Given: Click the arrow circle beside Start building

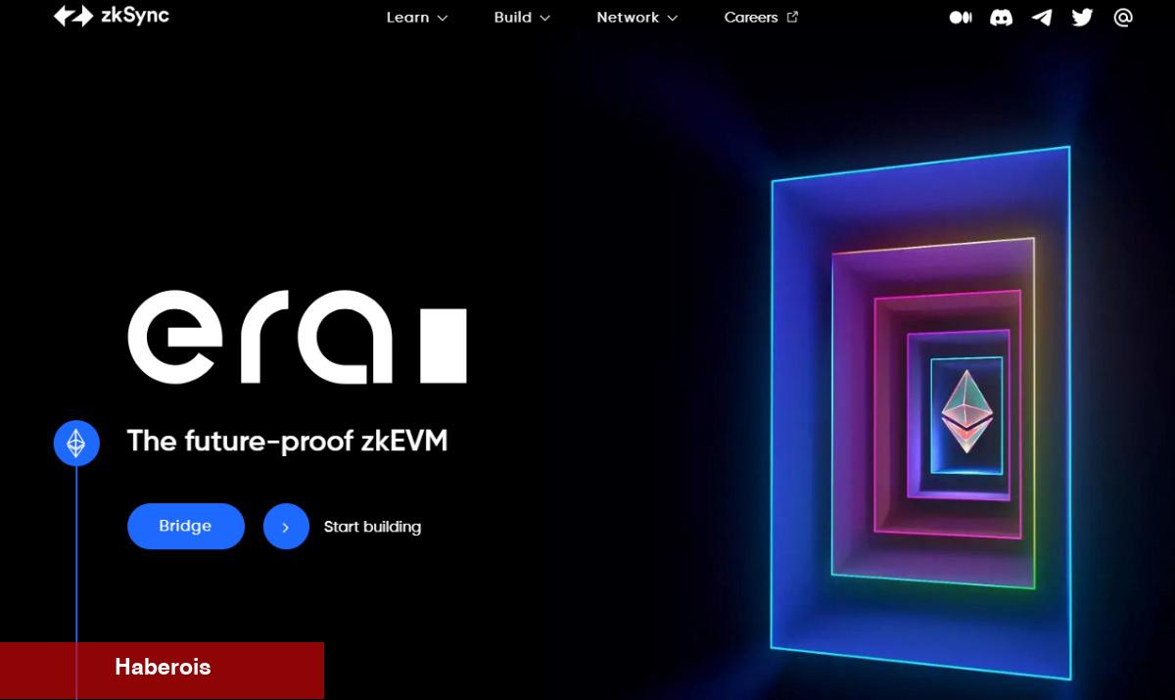Looking at the screenshot, I should tap(286, 527).
